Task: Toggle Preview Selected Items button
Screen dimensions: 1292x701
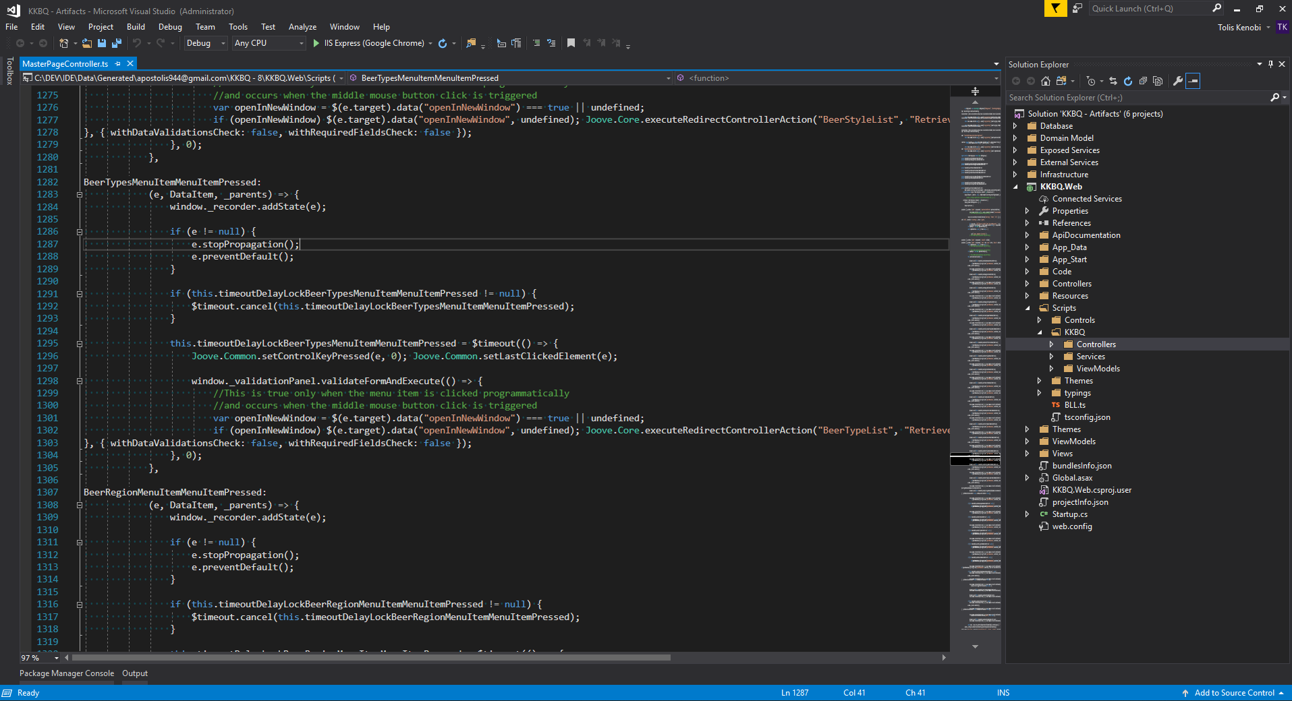Action: 1193,81
